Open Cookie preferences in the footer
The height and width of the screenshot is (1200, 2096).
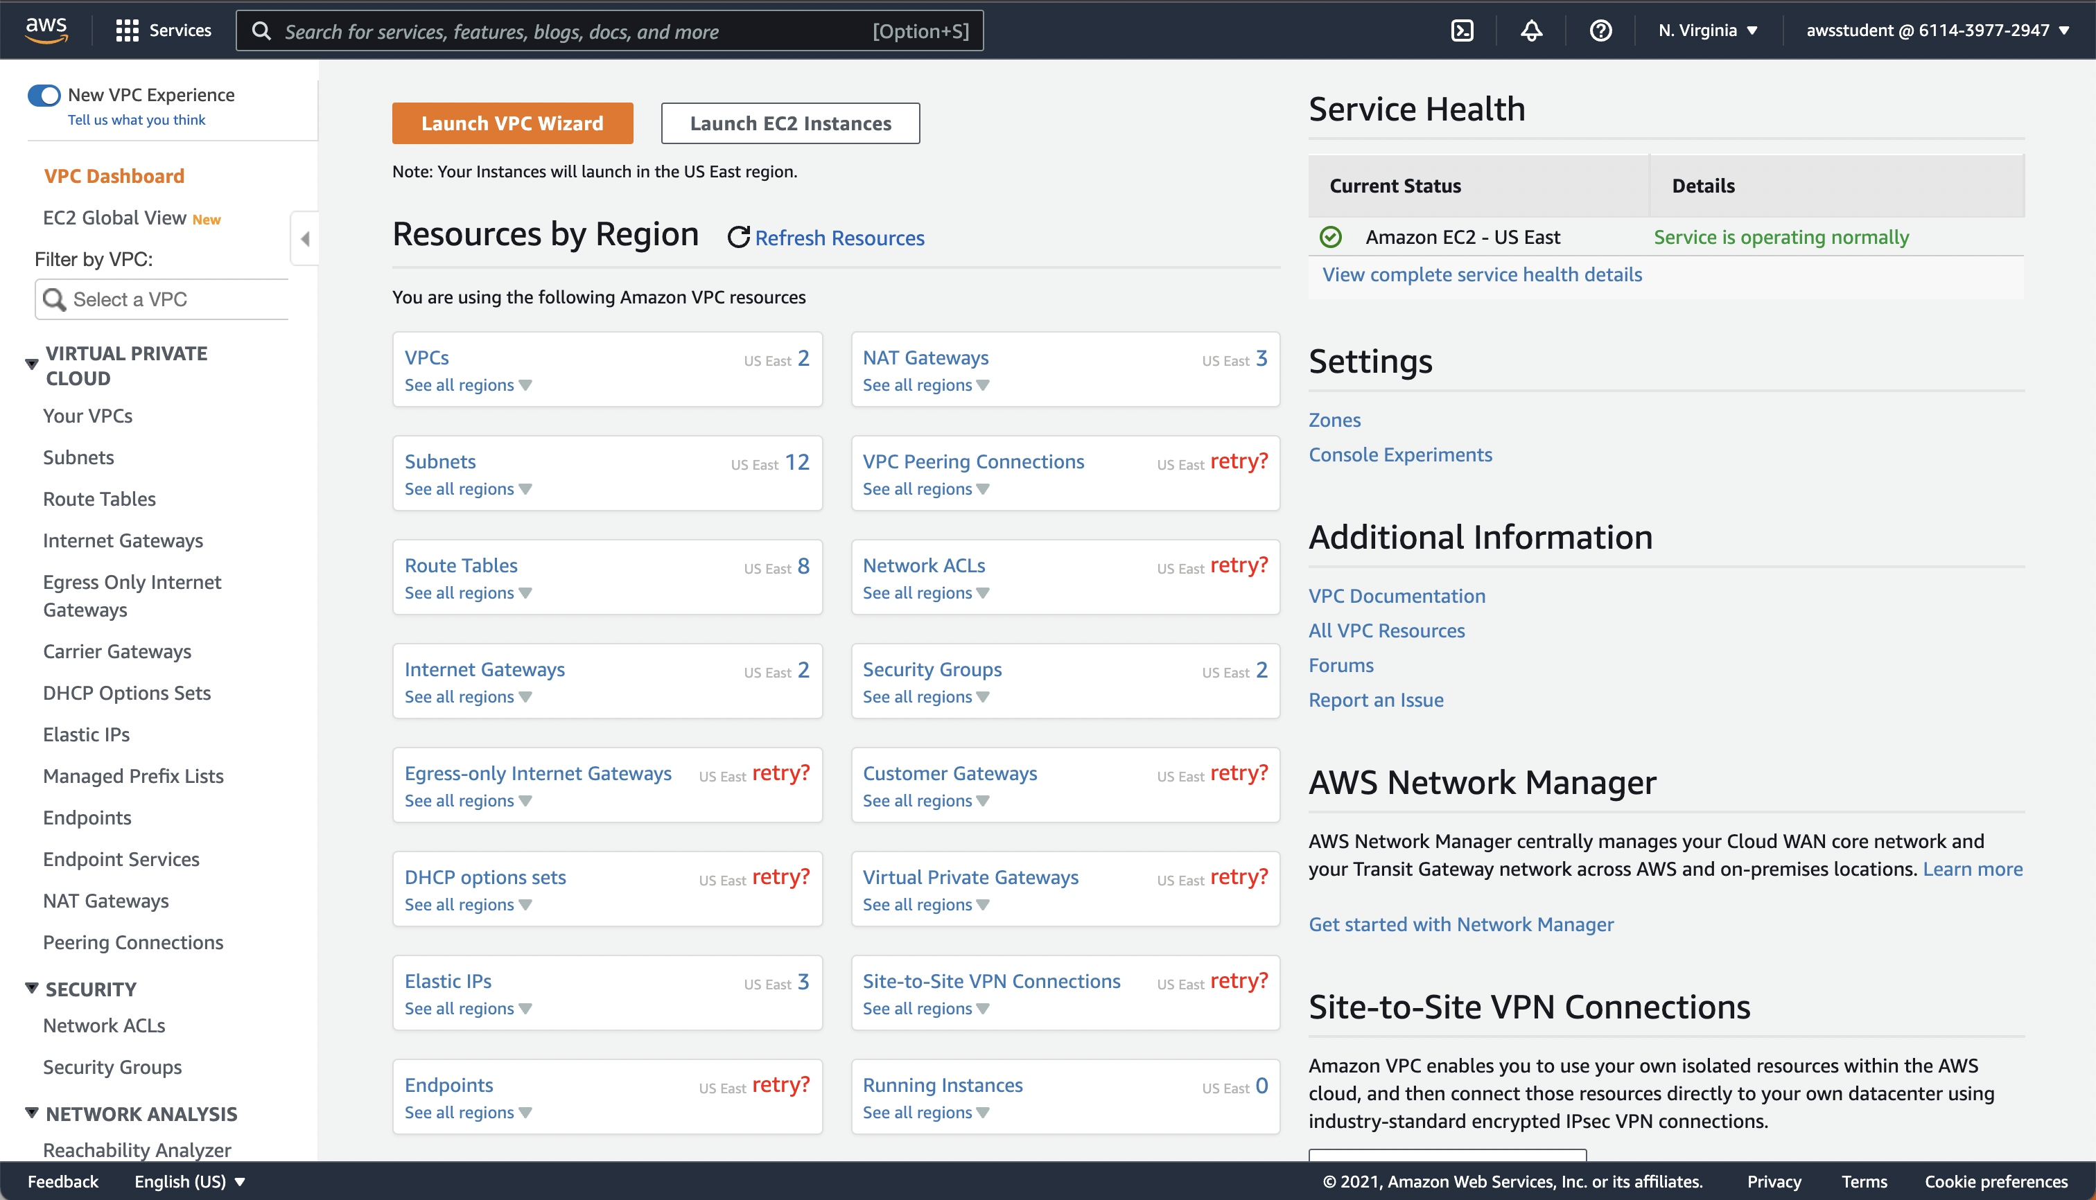[x=1995, y=1181]
